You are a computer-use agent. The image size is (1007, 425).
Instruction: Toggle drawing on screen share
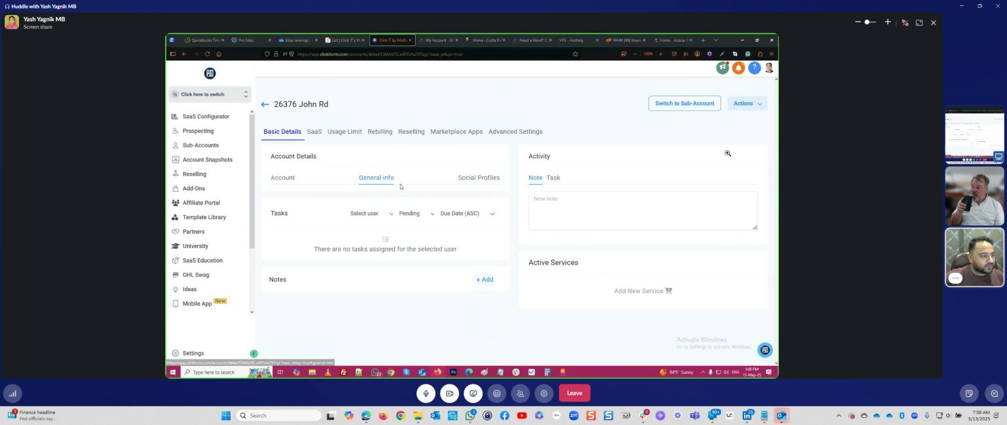tap(905, 22)
